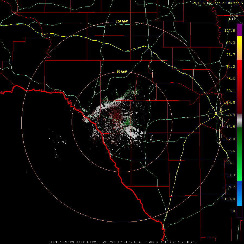Click the 14.5 legend value

pyautogui.click(x=231, y=103)
